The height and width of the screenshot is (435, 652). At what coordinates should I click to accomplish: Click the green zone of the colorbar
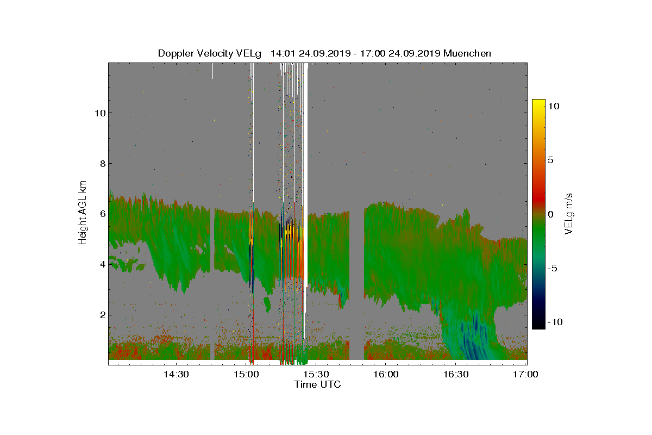coord(538,234)
